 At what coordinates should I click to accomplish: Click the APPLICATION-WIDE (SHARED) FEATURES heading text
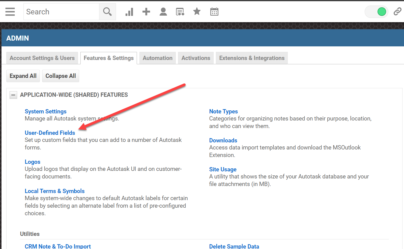point(74,95)
